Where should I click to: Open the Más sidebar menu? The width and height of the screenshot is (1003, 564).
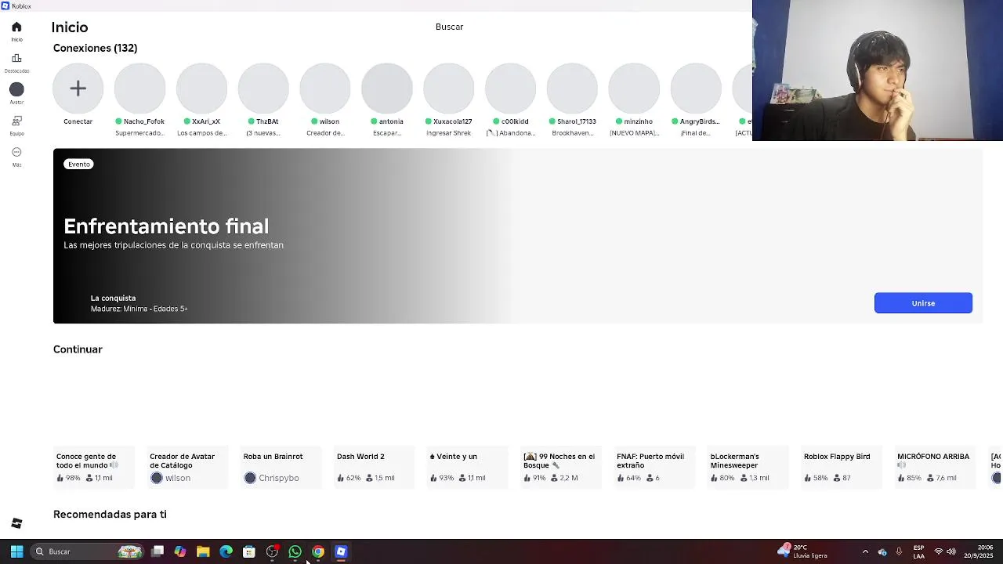16,152
